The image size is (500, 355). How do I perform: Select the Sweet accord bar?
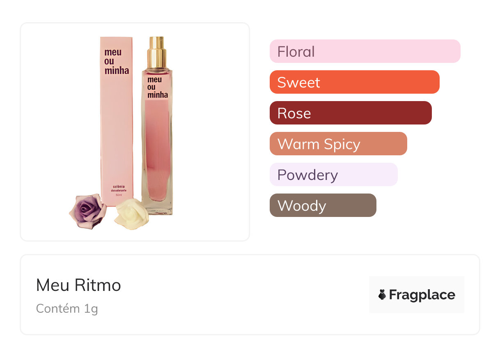[354, 82]
